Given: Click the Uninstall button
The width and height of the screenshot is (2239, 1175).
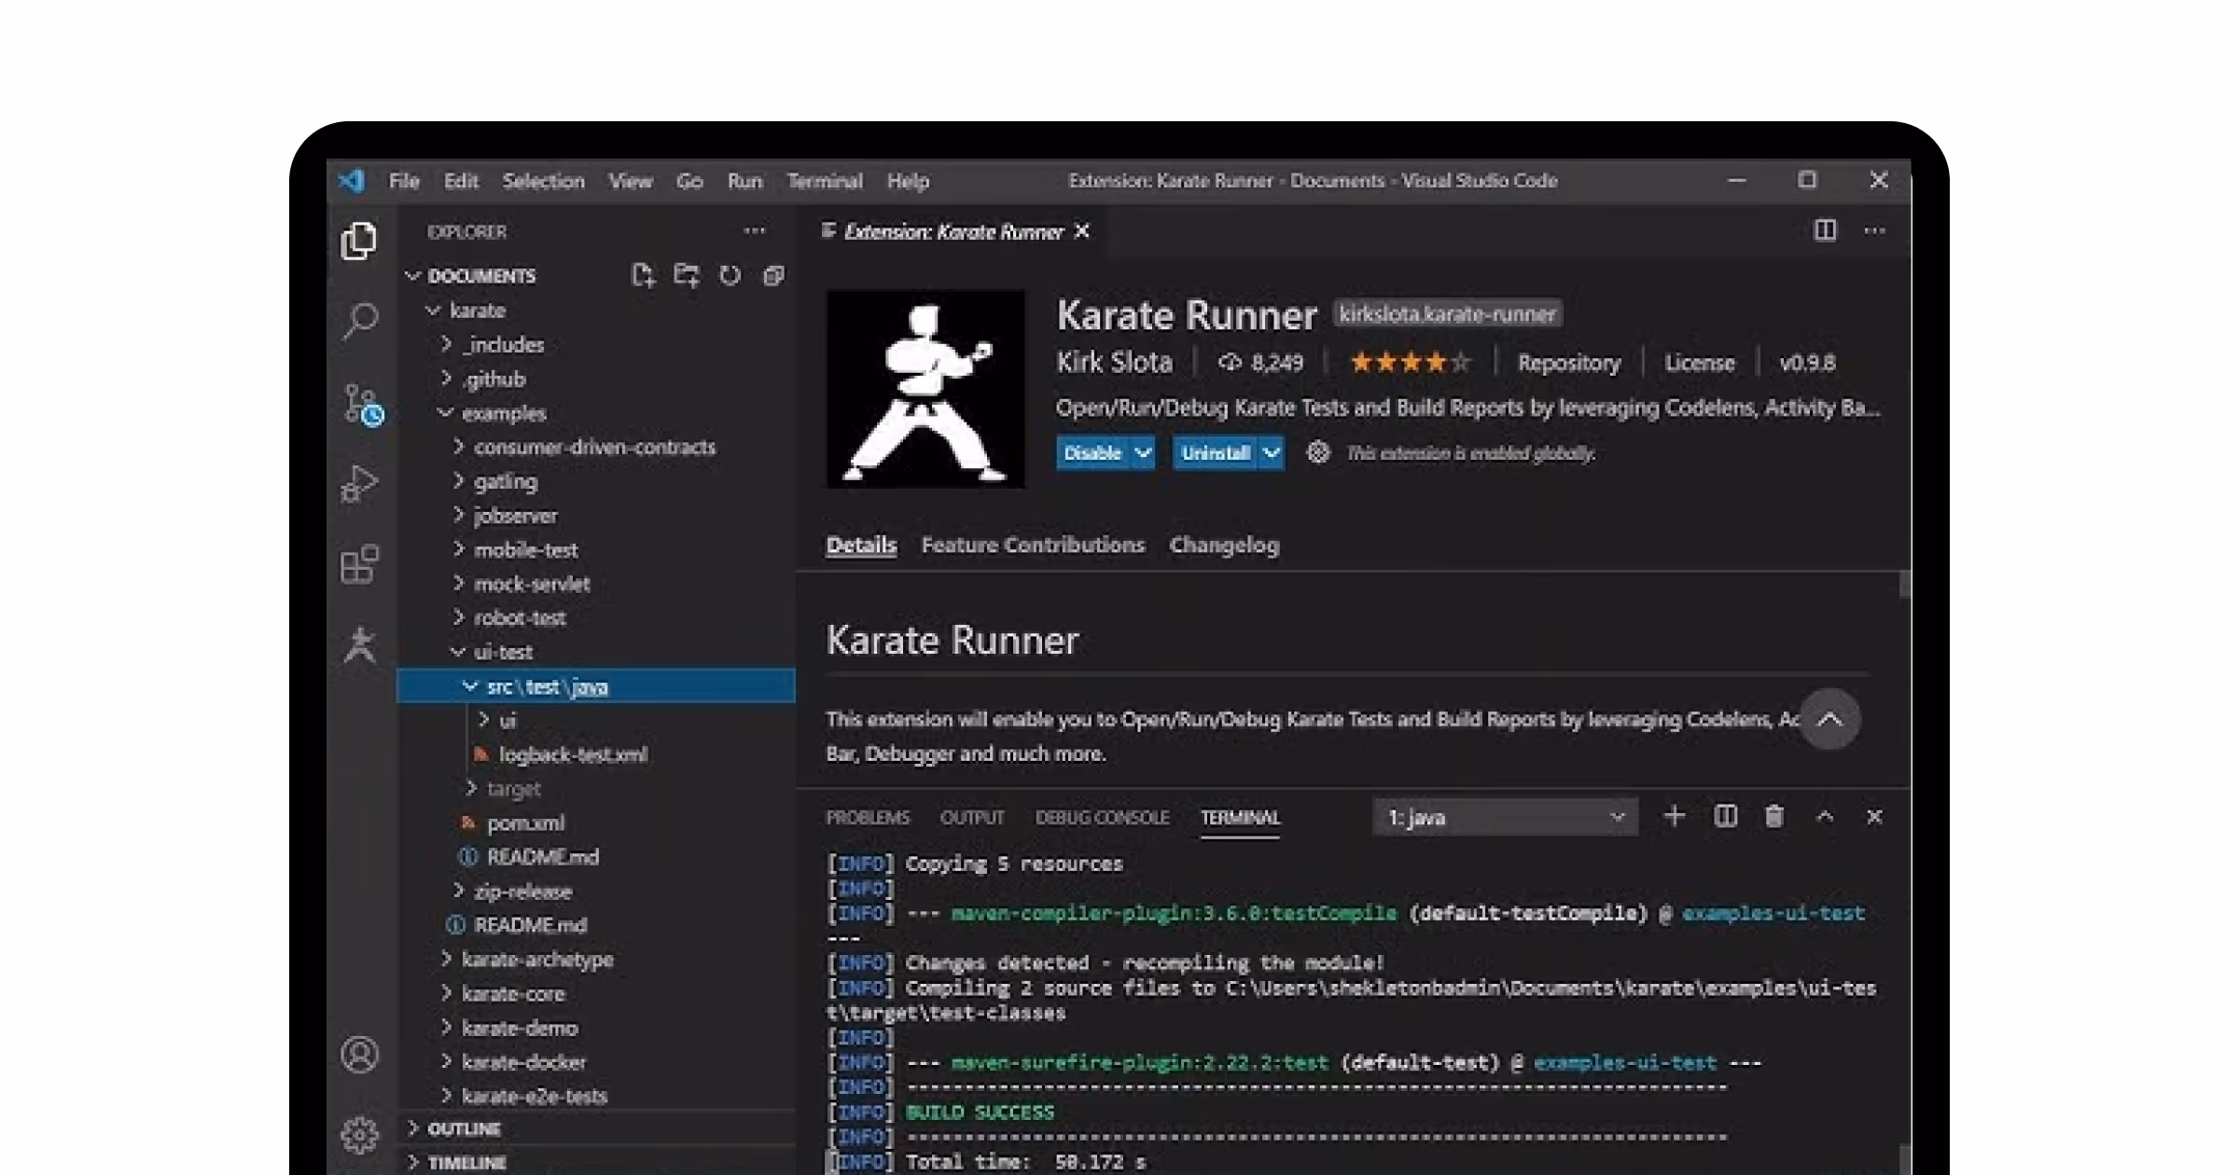Looking at the screenshot, I should click(1215, 452).
